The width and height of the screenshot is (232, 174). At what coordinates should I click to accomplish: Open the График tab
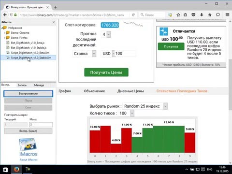65,91
